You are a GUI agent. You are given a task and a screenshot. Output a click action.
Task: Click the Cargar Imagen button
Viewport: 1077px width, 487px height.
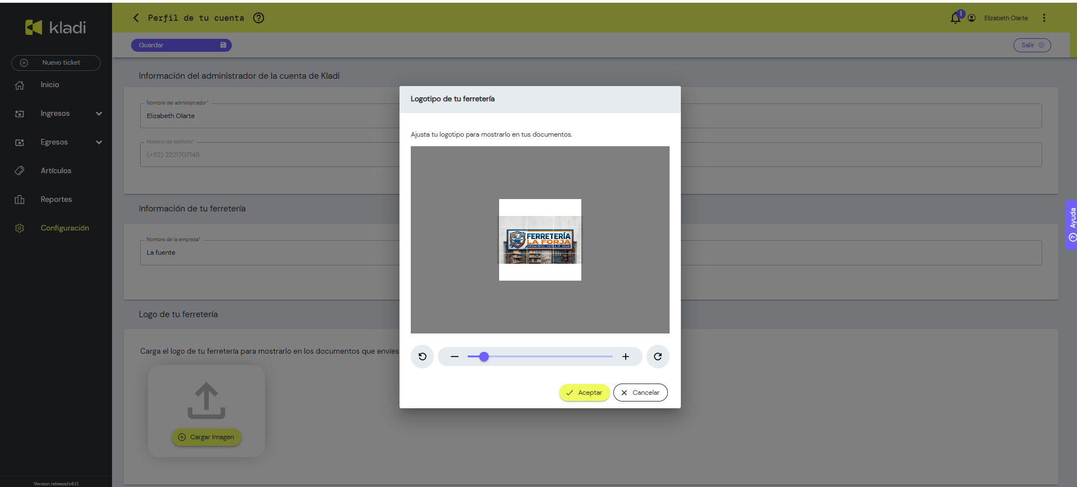207,437
